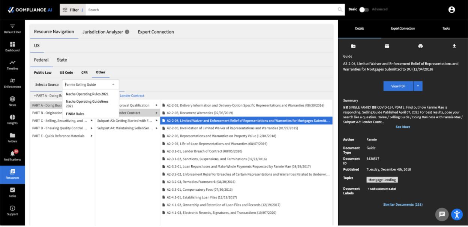Image resolution: width=468 pixels, height=227 pixels.
Task: Select the Public Law tab
Action: (43, 73)
